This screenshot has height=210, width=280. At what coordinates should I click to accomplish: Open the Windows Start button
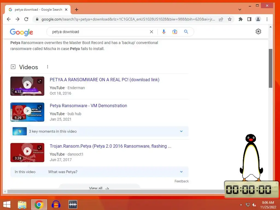click(7, 205)
